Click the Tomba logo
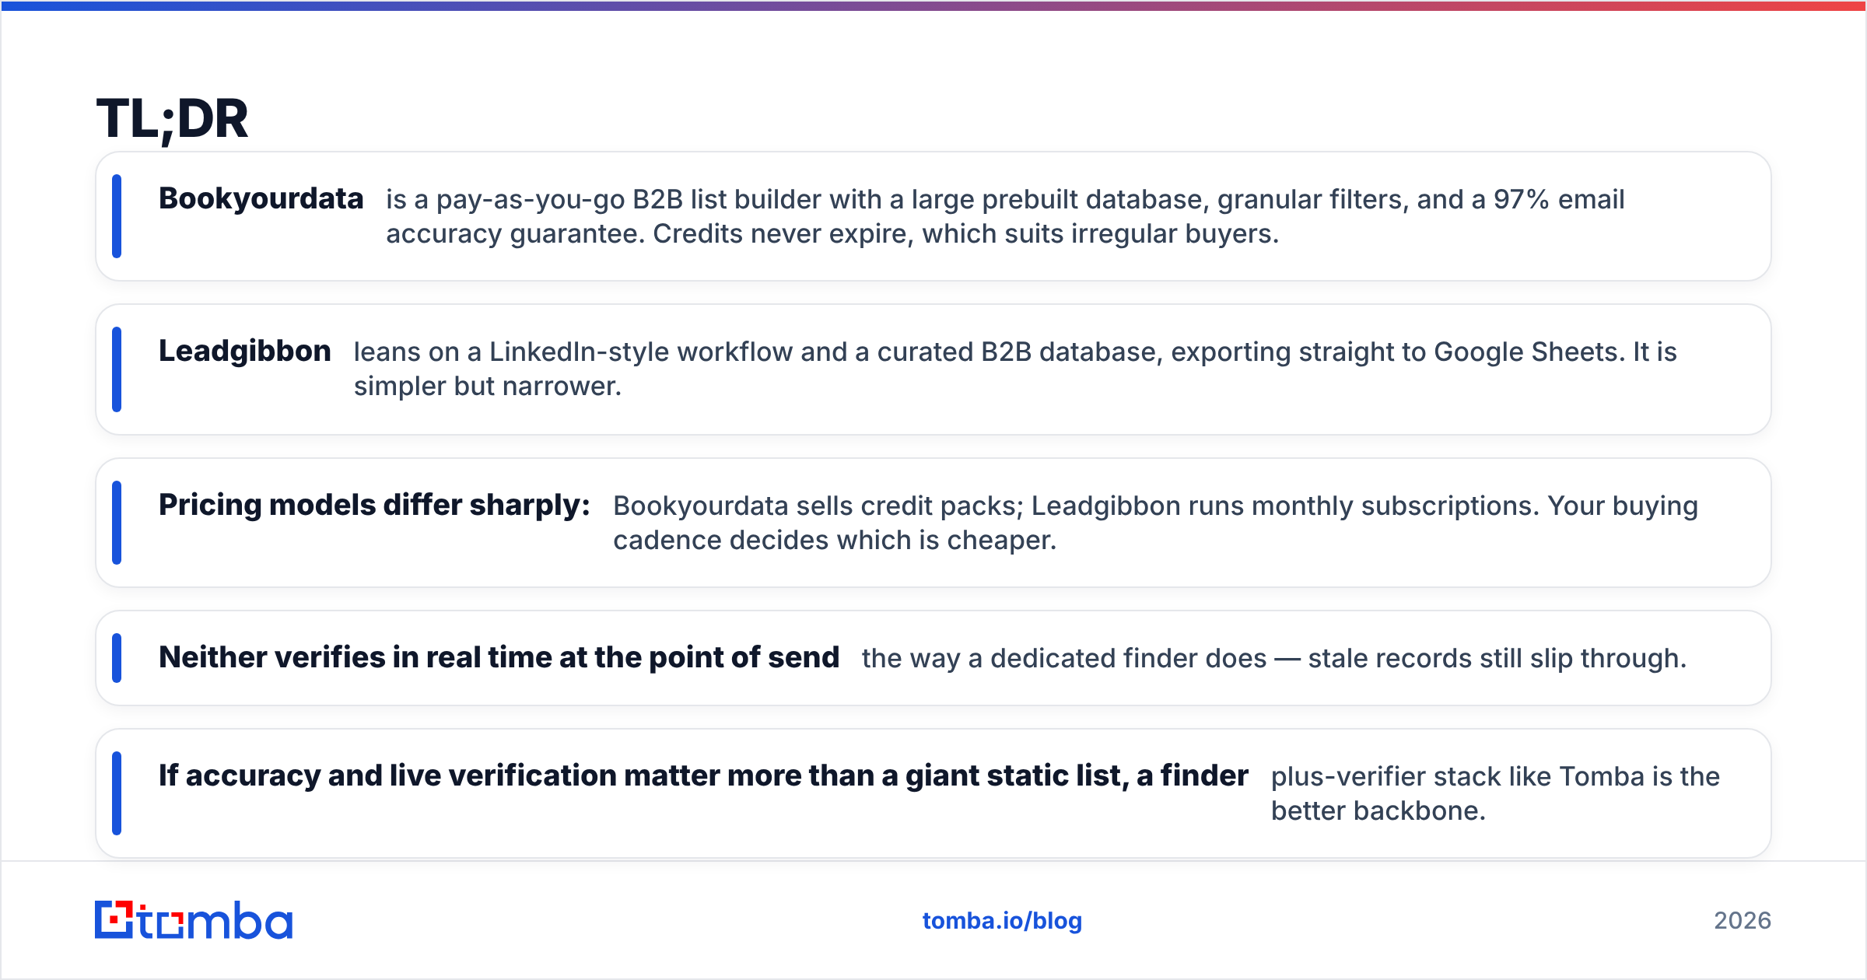The height and width of the screenshot is (980, 1867). (x=194, y=920)
